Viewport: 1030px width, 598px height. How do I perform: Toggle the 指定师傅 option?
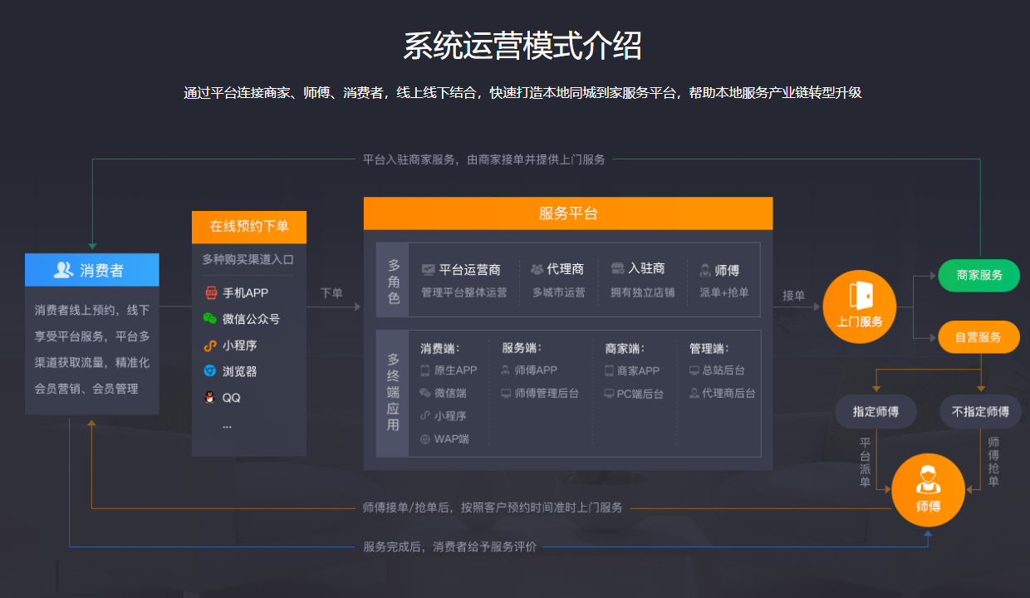(x=875, y=411)
